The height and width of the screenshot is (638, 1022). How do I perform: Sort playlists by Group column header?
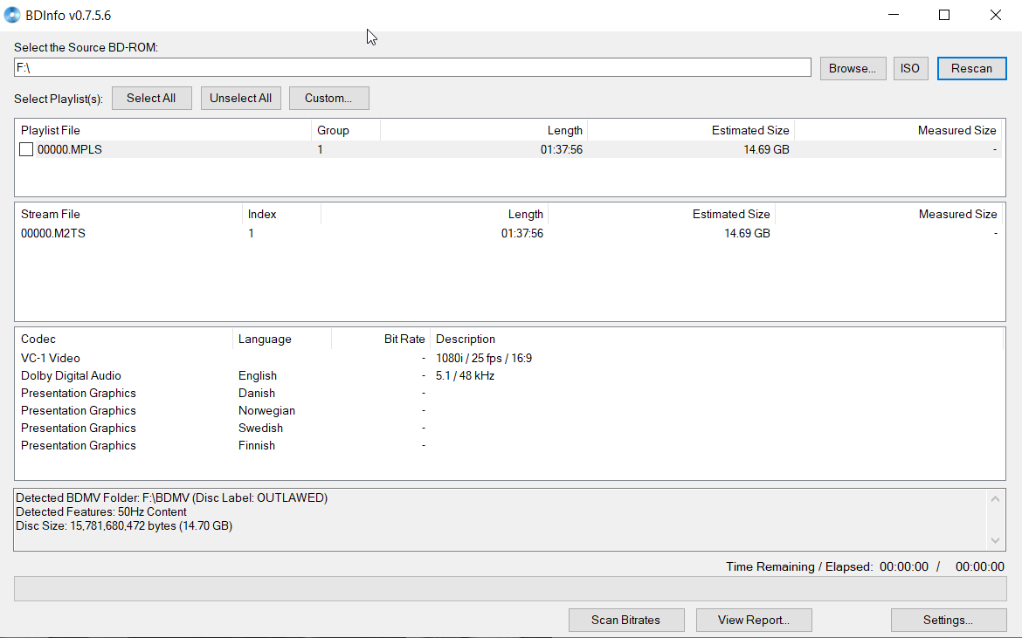point(345,130)
